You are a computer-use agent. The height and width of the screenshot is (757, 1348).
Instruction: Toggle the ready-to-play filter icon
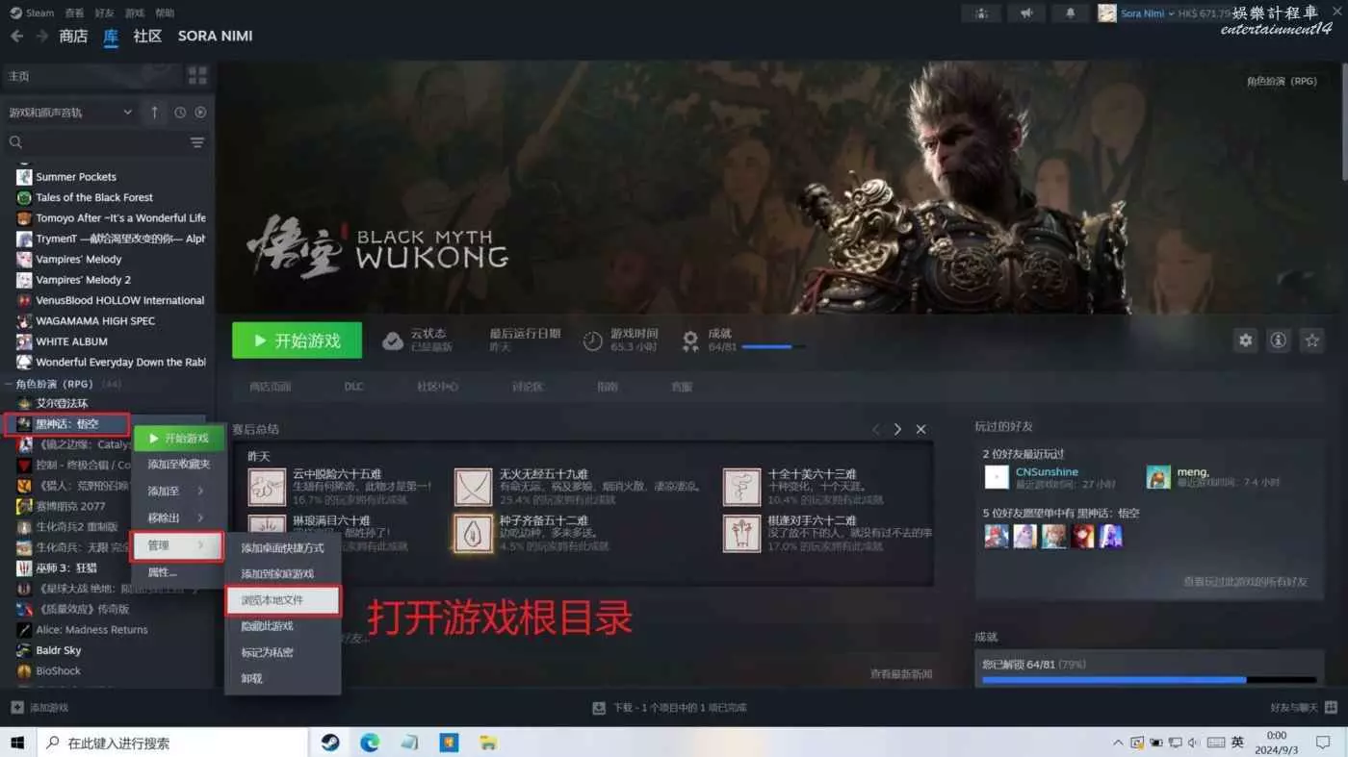[x=200, y=113]
